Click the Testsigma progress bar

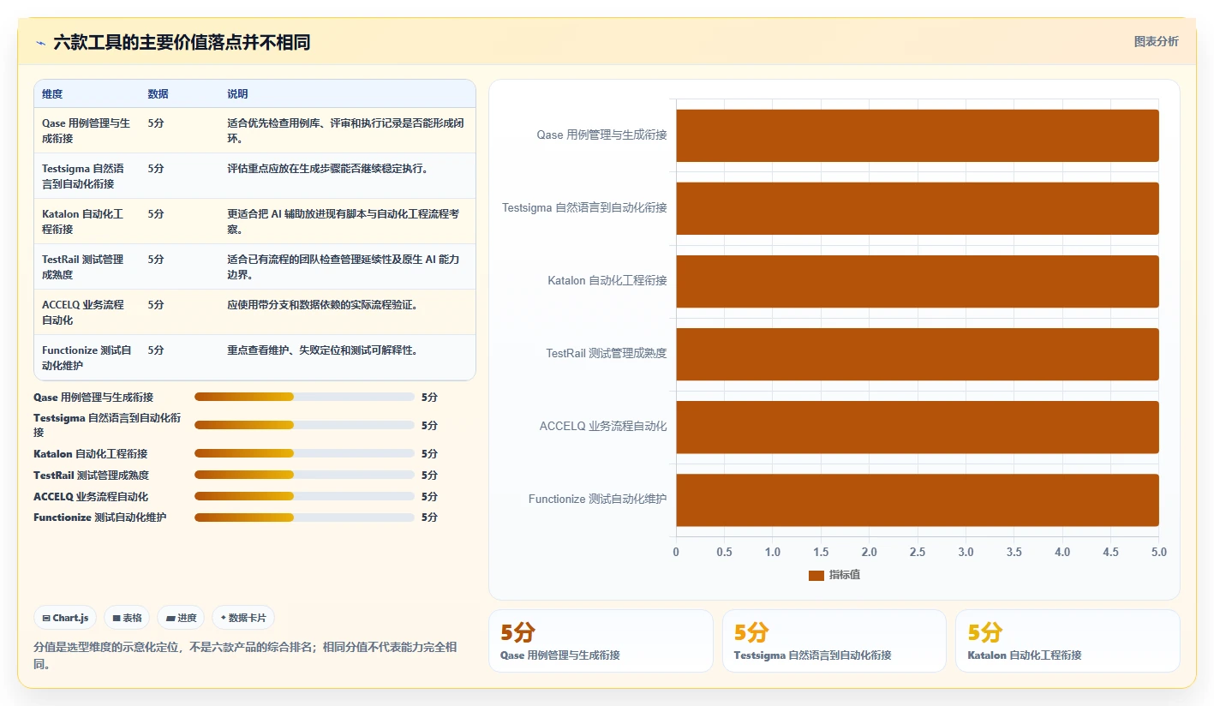tap(304, 425)
